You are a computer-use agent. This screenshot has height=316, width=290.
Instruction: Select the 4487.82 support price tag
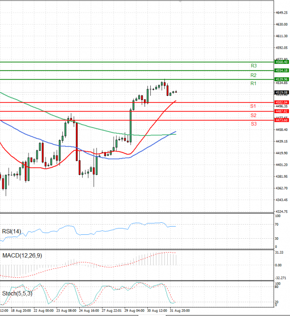point(282,111)
